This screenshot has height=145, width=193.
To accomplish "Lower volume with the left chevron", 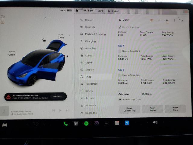I will (x=148, y=122).
